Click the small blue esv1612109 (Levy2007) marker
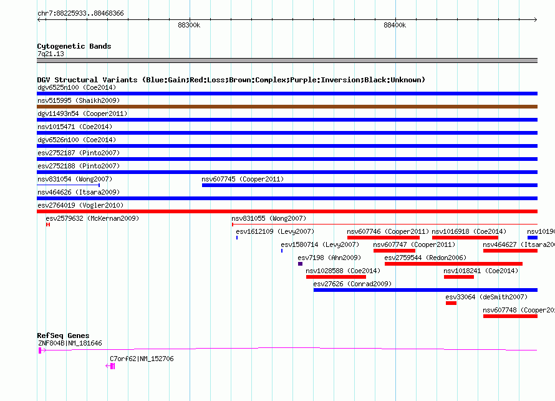555x401 pixels. [x=237, y=238]
